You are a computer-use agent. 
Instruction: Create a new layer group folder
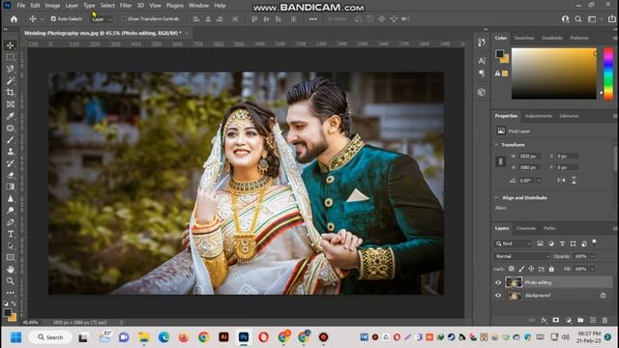(580, 320)
